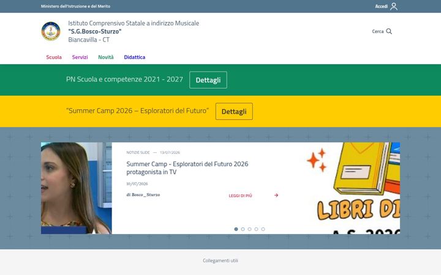Viewport: 441px width, 275px height.
Task: Click Dettagli for Summer Camp 2026 banner
Action: (x=234, y=111)
